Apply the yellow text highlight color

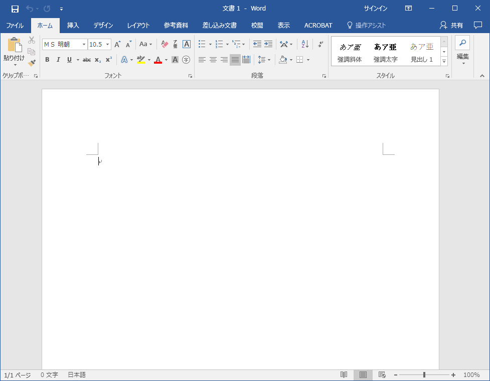click(x=141, y=60)
